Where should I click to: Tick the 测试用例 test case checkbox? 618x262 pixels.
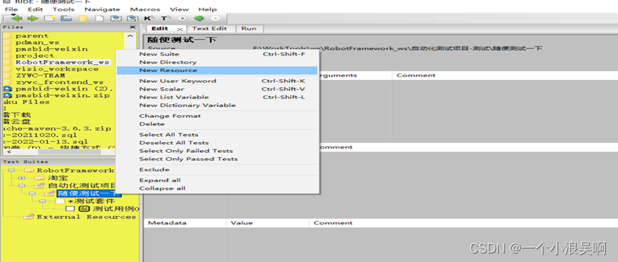tap(70, 208)
